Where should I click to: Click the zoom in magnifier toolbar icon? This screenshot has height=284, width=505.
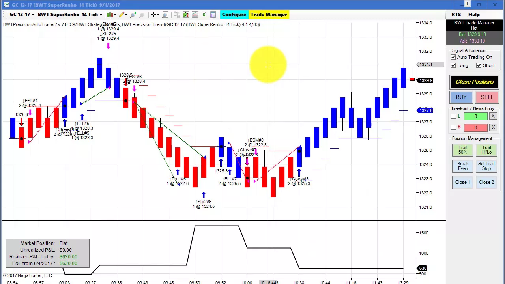point(133,15)
